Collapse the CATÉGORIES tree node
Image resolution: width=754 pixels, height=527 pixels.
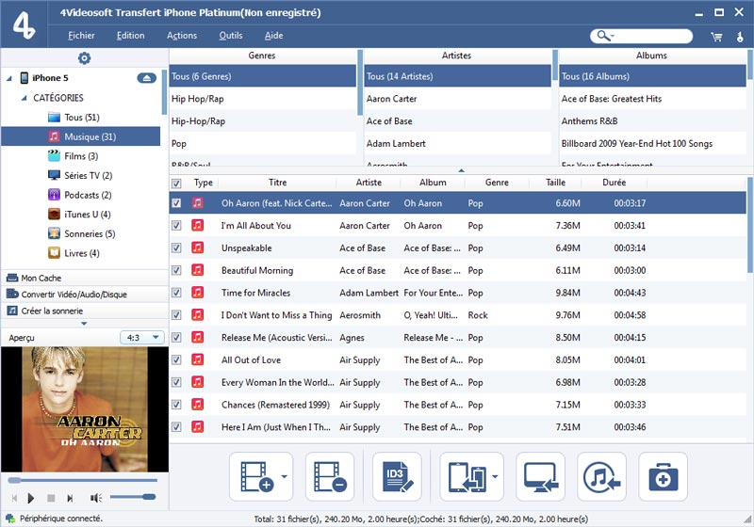[x=24, y=98]
